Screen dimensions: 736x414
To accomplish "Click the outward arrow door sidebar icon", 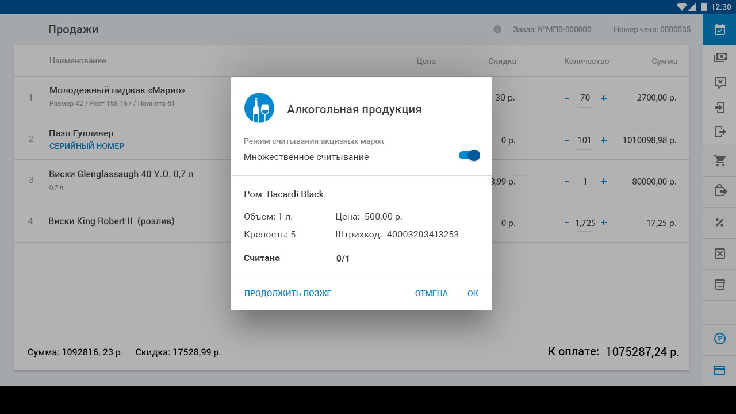I will pyautogui.click(x=719, y=132).
